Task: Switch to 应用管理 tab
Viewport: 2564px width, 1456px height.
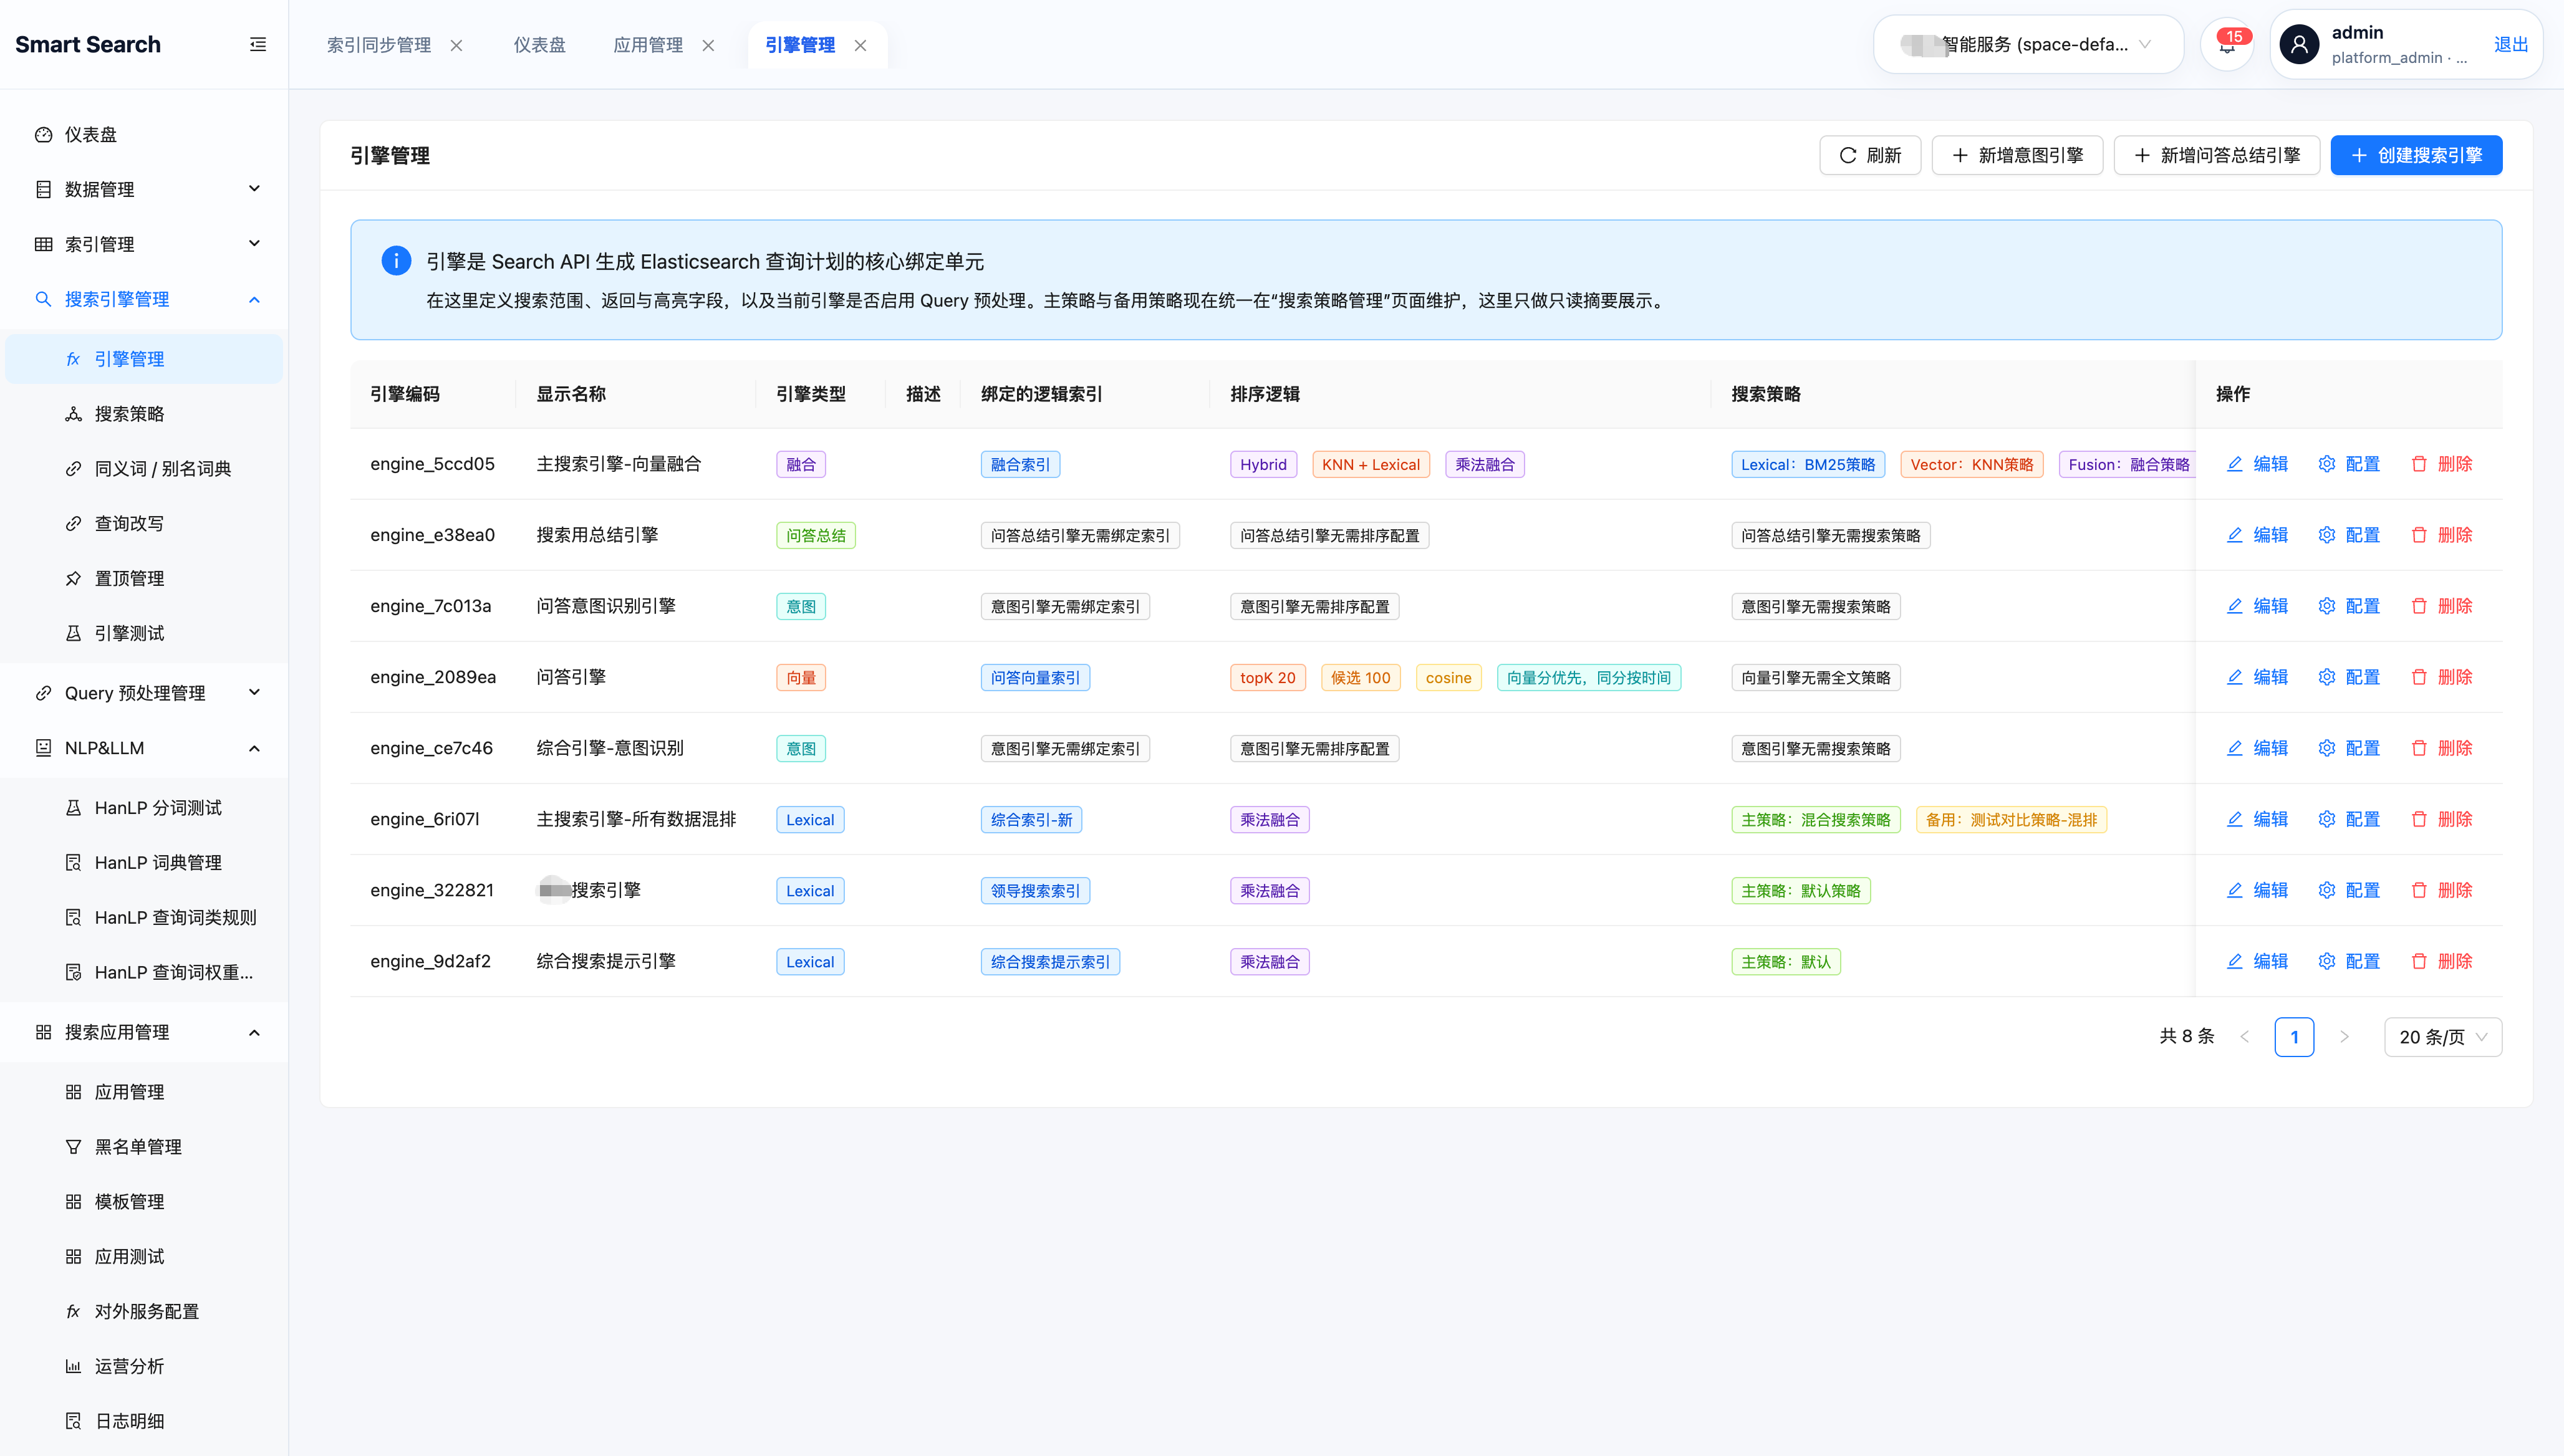Action: [647, 45]
